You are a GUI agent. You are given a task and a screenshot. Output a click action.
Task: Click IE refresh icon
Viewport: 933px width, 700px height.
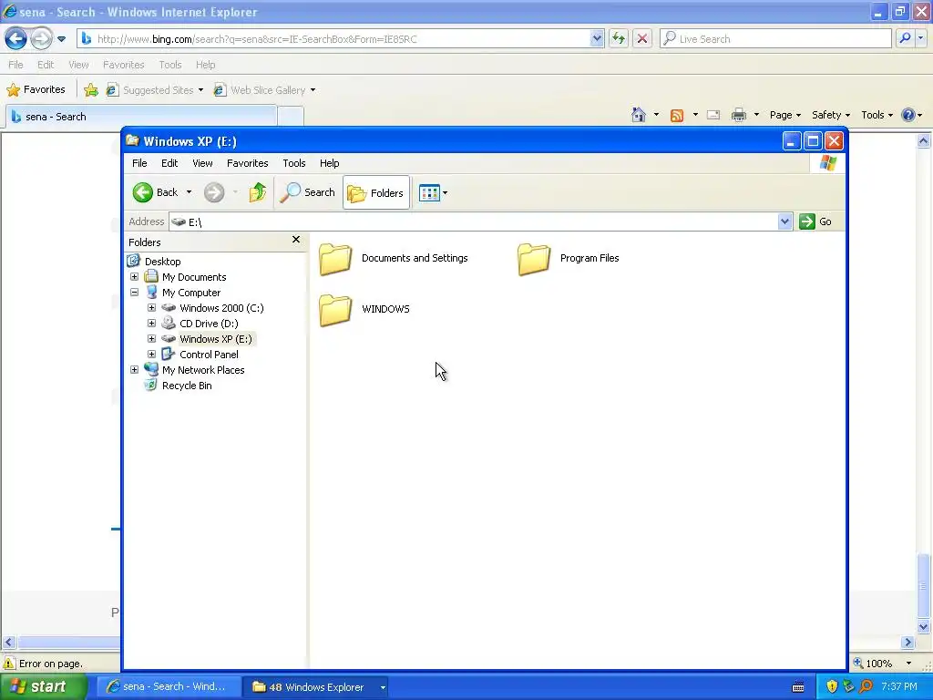pyautogui.click(x=619, y=38)
